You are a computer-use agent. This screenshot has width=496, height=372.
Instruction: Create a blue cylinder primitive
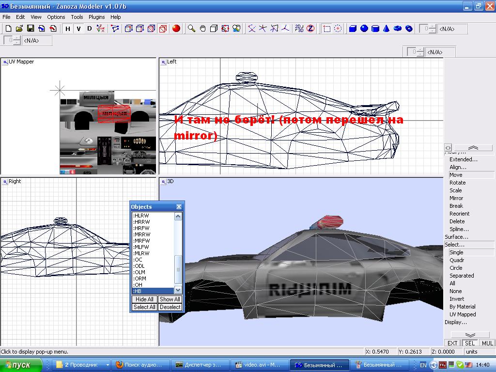pos(375,29)
